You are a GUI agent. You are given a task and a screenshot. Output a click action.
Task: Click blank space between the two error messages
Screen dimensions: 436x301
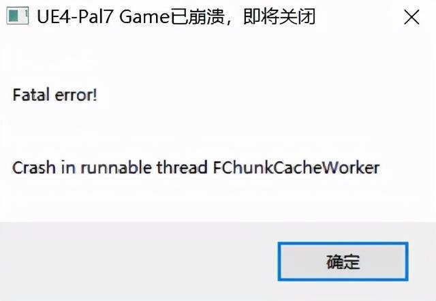(x=195, y=131)
